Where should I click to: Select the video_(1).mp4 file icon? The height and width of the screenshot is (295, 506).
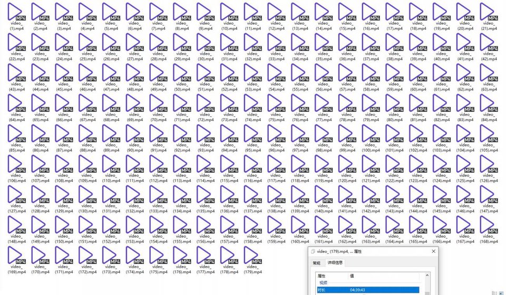click(x=16, y=12)
